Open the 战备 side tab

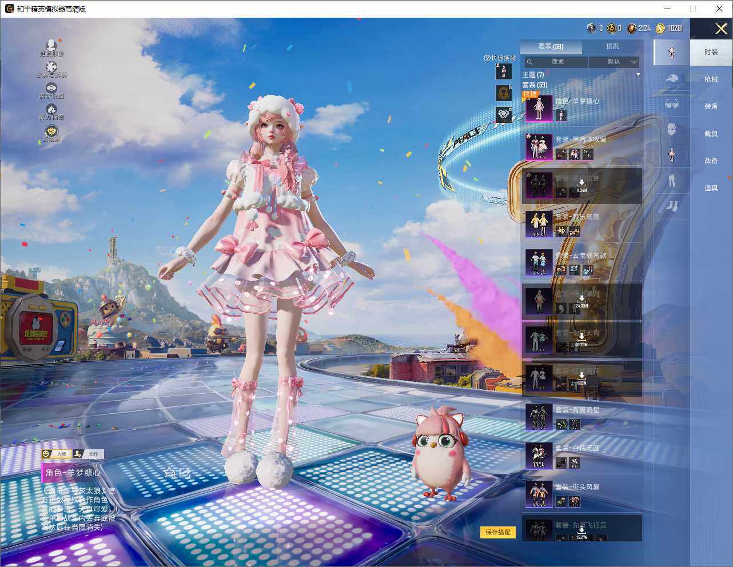[711, 161]
